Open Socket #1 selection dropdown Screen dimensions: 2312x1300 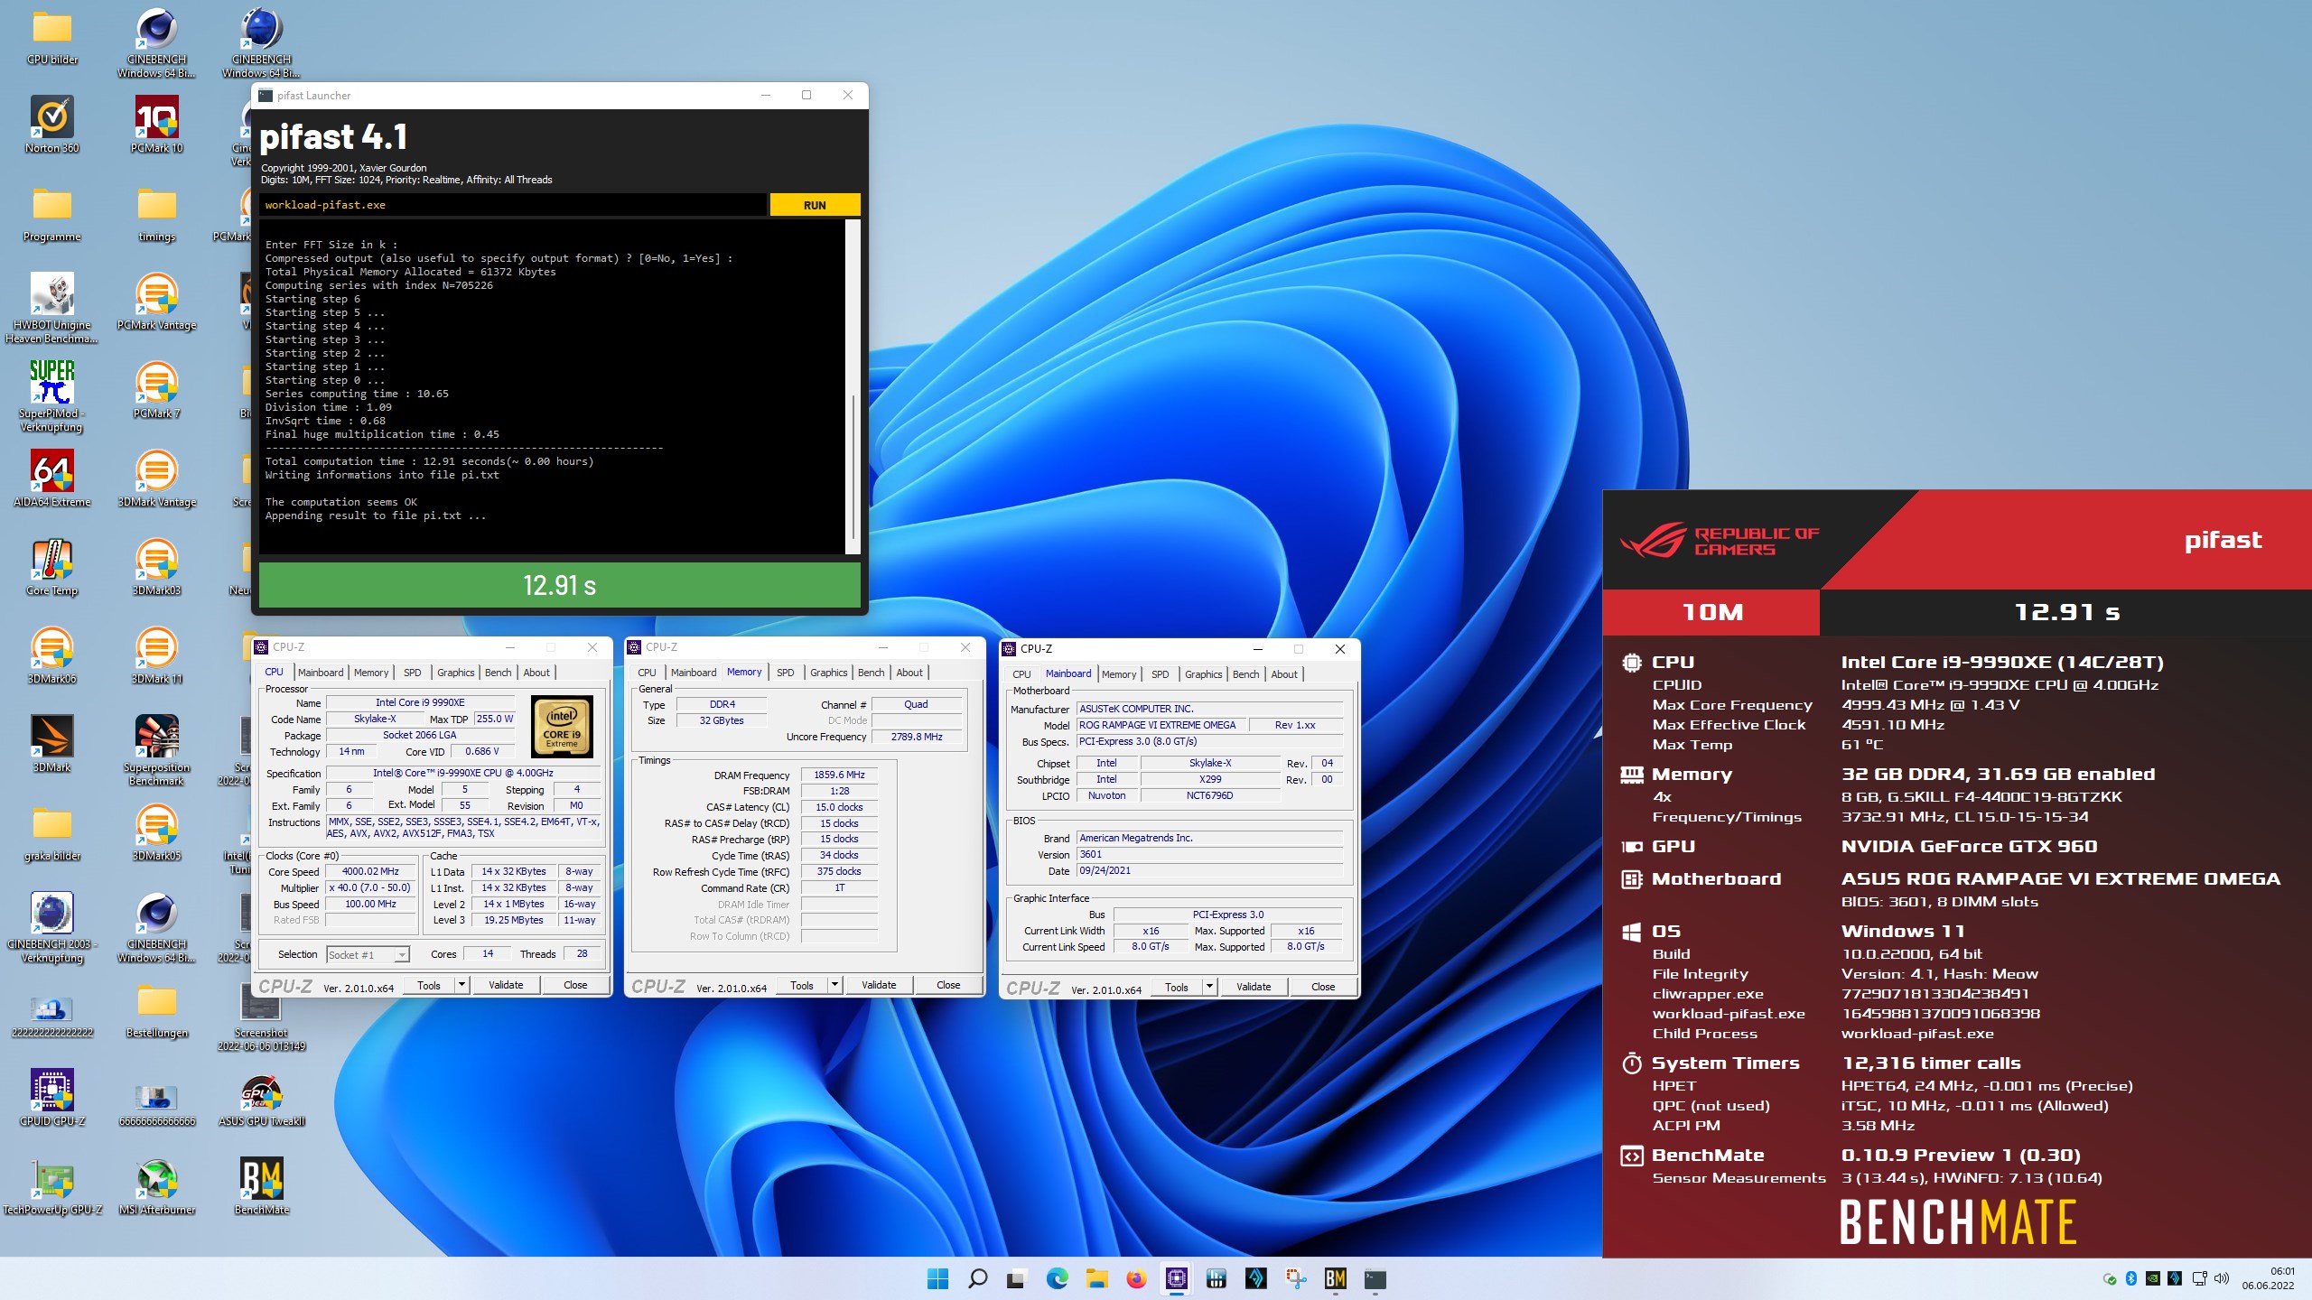tap(368, 954)
